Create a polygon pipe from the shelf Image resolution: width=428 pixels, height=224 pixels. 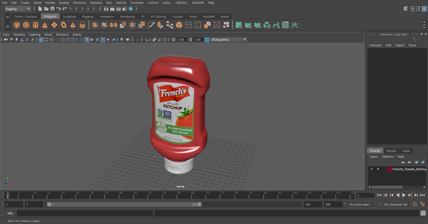click(x=82, y=25)
